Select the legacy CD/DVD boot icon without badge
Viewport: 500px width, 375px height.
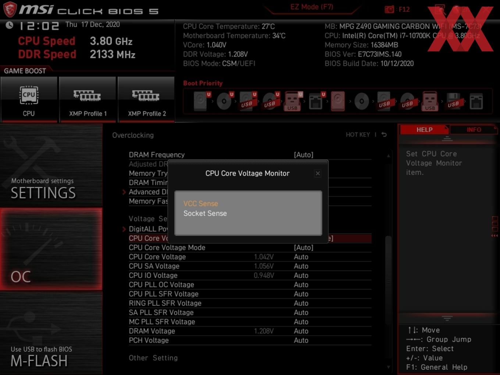361,101
